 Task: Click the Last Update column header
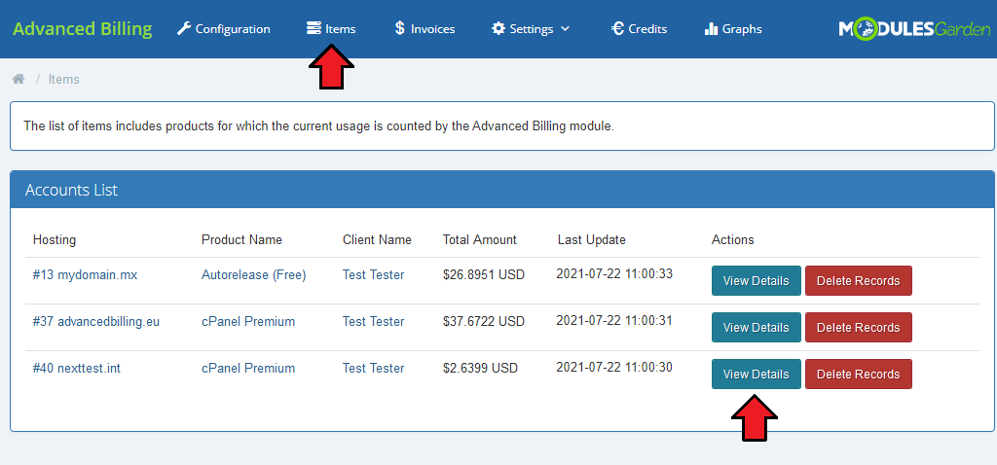pos(591,240)
